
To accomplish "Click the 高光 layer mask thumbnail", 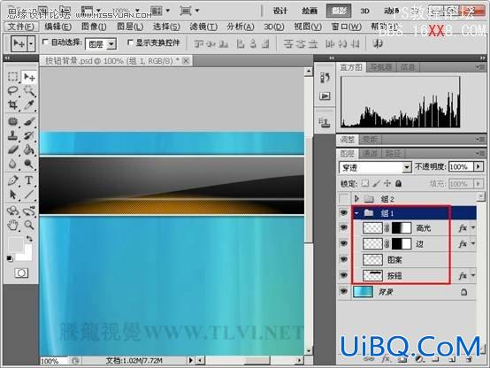I will point(402,228).
